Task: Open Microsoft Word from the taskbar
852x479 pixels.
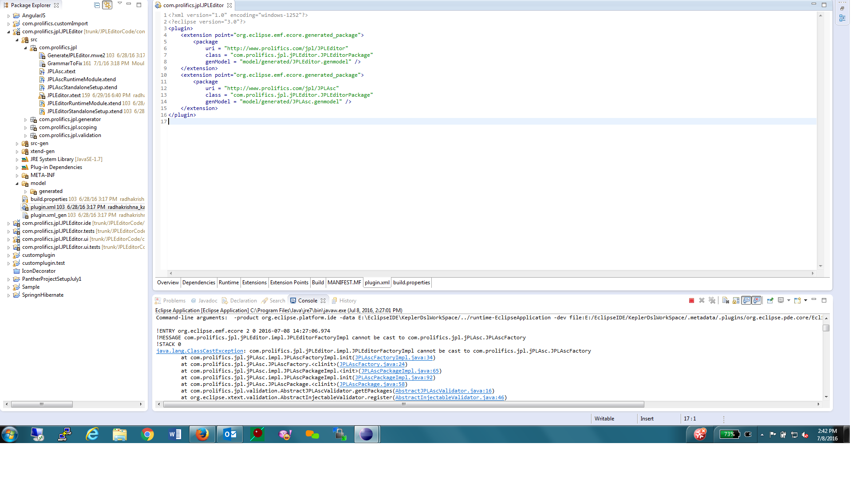Action: [x=175, y=434]
